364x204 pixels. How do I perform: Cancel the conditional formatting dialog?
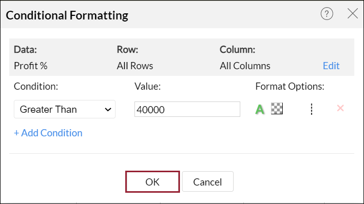point(208,181)
